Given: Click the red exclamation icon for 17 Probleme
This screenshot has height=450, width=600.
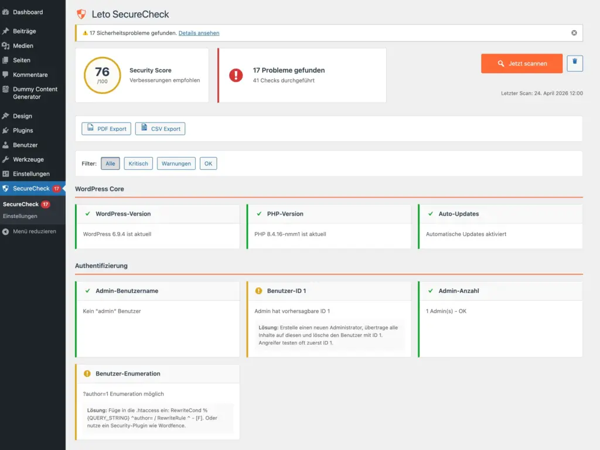Looking at the screenshot, I should coord(236,75).
